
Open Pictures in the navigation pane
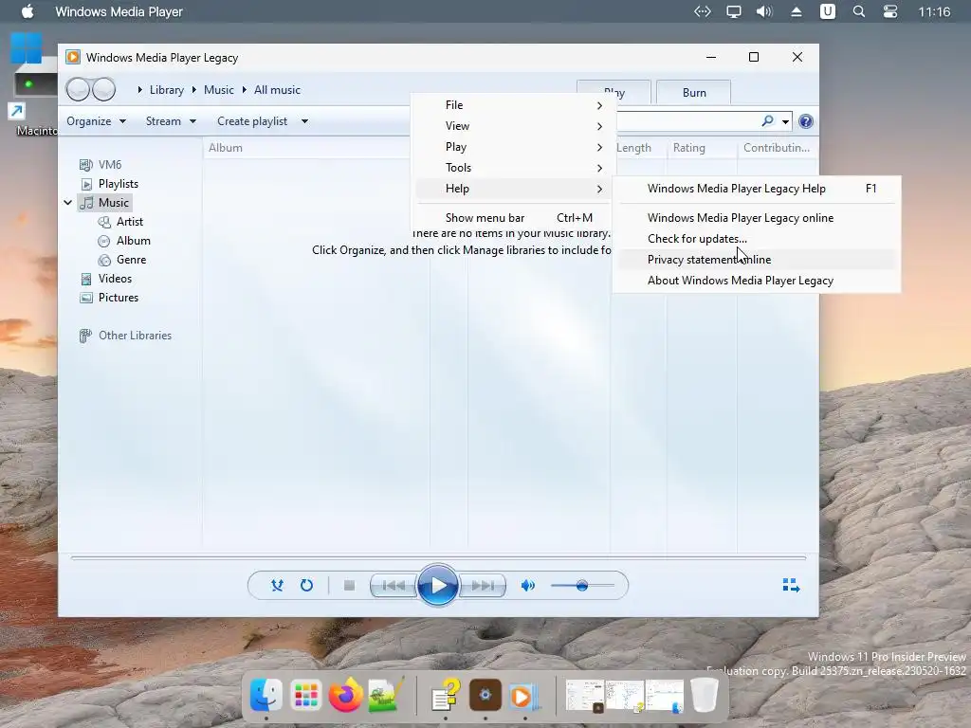pos(110,298)
